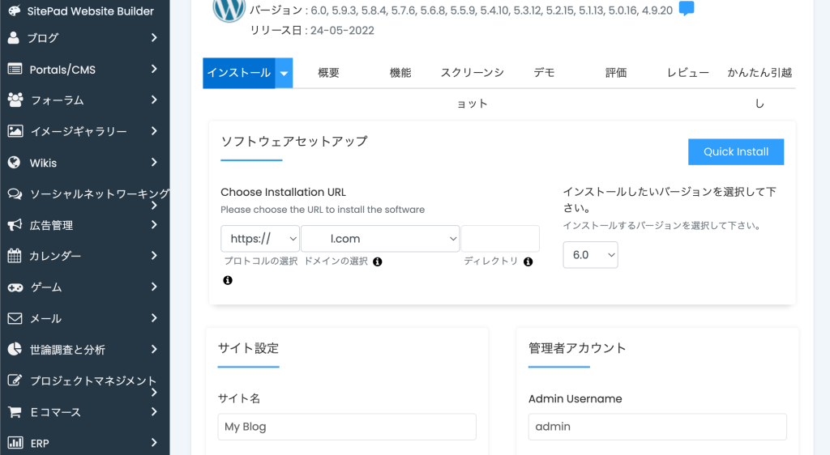Viewport: 830px width, 455px height.
Task: Expand the カレンダー category chevron
Action: pos(154,255)
